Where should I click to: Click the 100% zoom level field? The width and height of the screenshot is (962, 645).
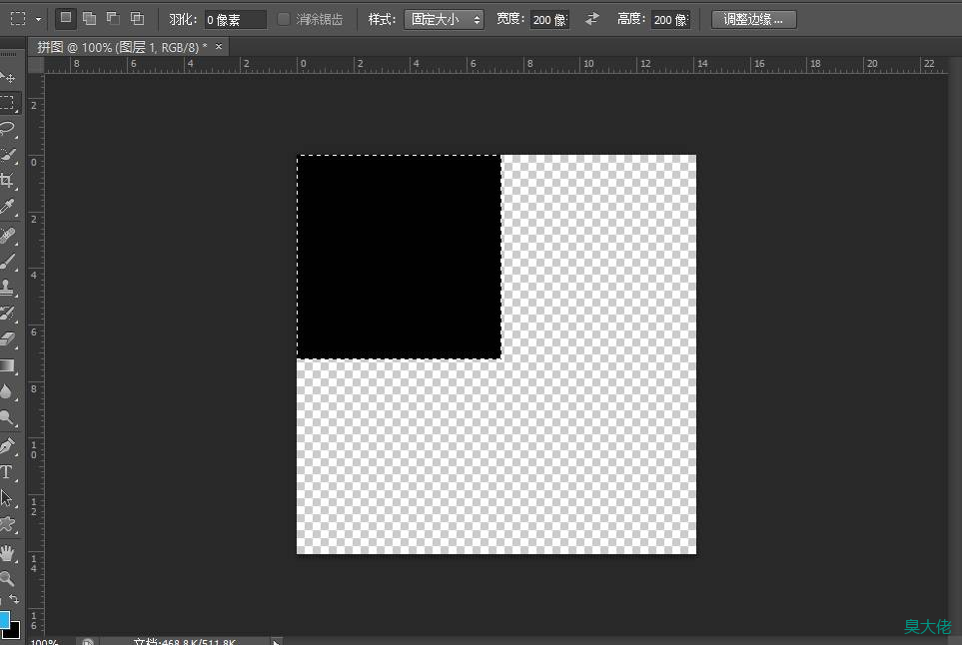point(45,642)
